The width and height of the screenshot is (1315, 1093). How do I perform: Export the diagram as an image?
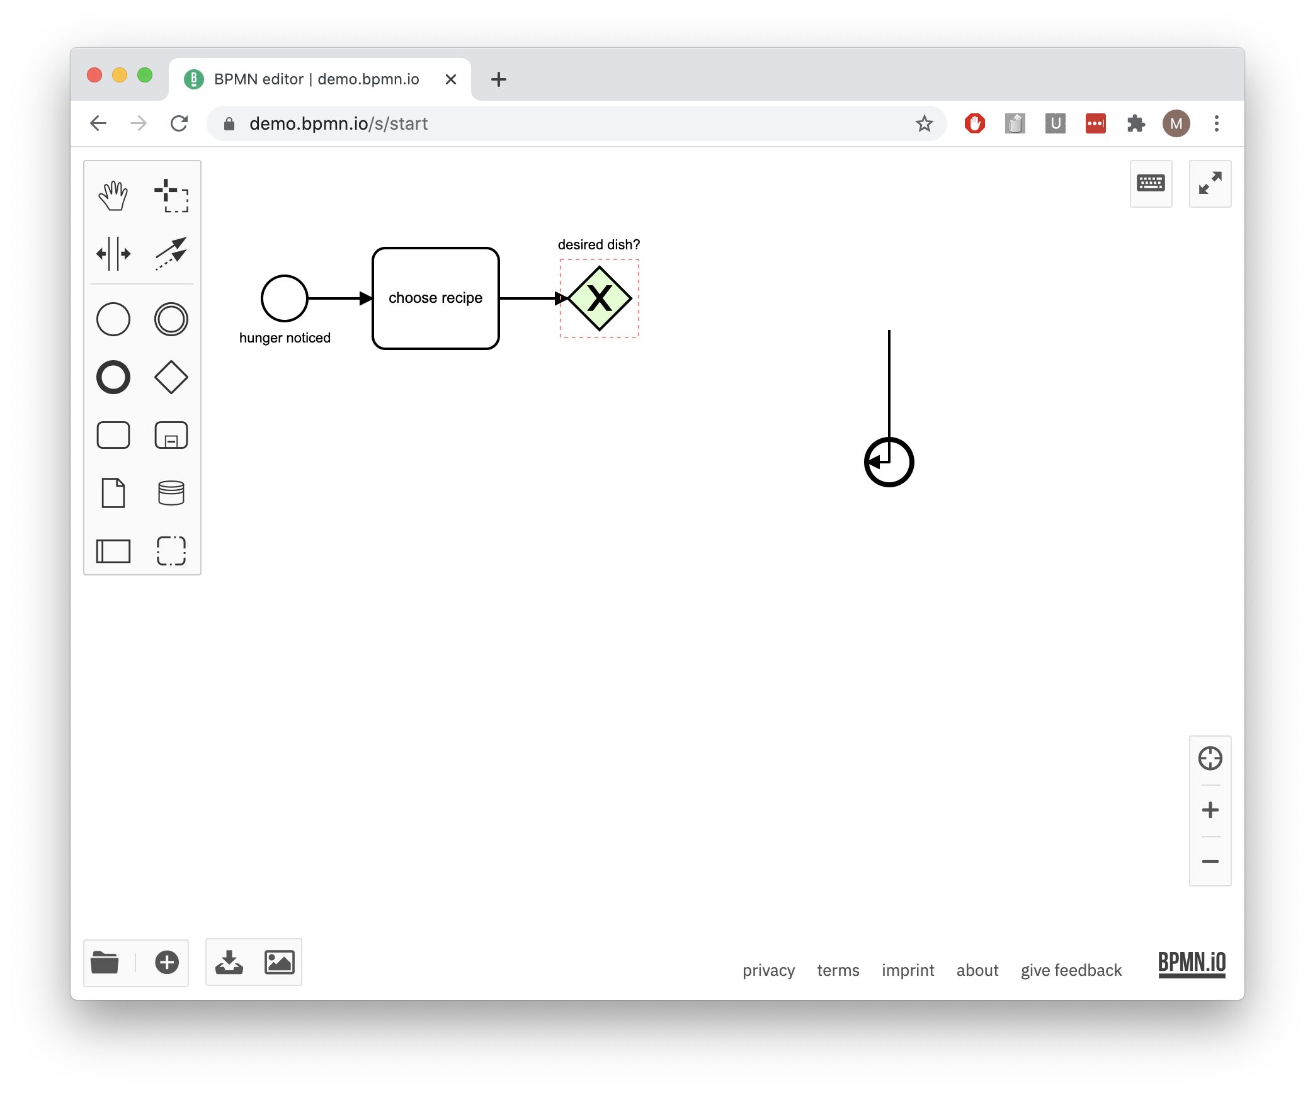click(x=280, y=962)
